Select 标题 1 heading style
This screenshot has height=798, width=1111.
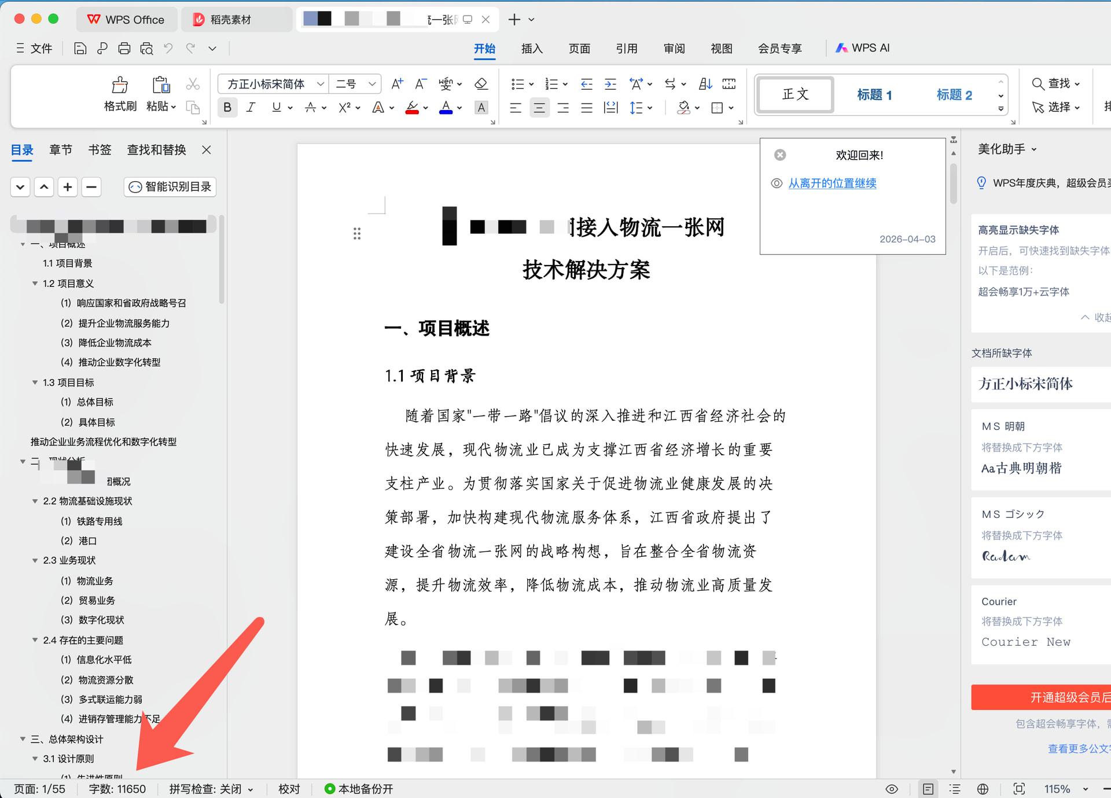pos(874,95)
